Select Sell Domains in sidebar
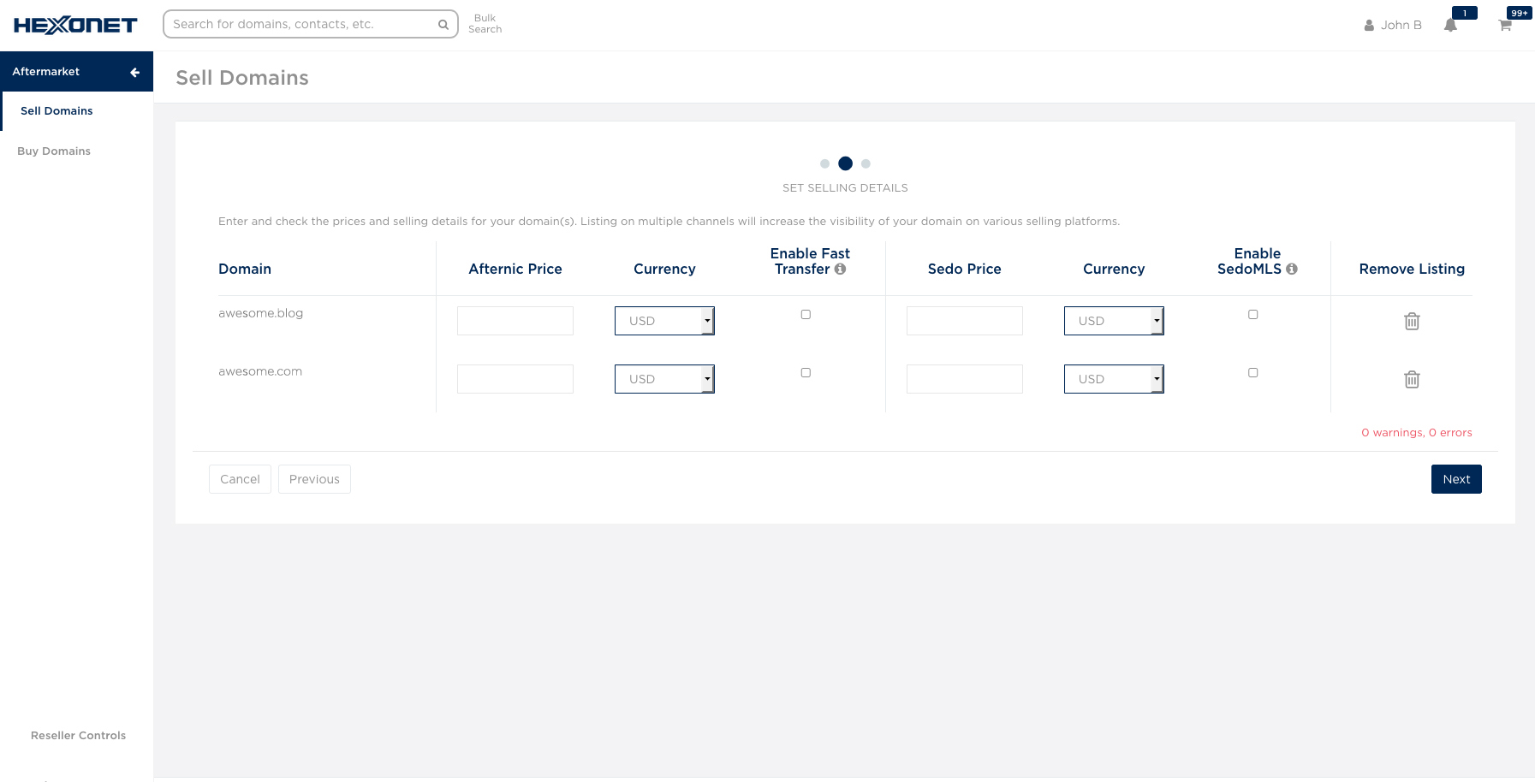This screenshot has width=1535, height=782. [x=57, y=111]
